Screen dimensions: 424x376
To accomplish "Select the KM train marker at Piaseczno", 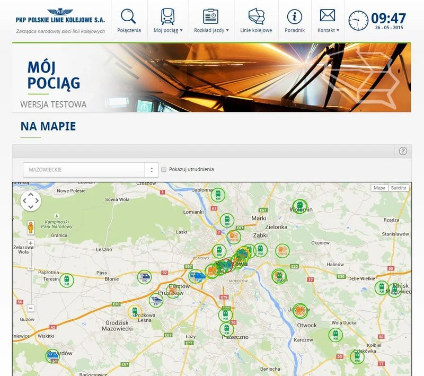I will (x=227, y=329).
